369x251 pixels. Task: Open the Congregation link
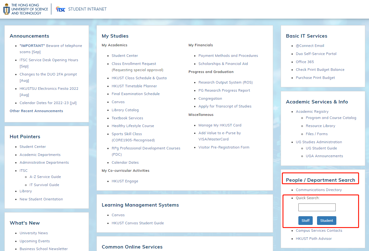tap(210, 98)
